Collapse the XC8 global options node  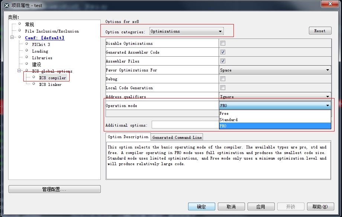(19, 70)
